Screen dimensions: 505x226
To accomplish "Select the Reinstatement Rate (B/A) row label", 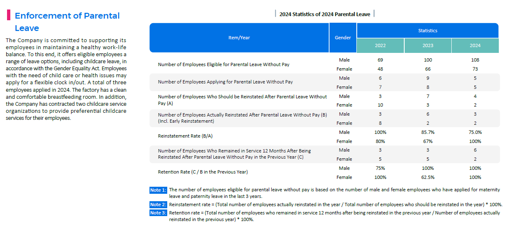I will (x=185, y=136).
